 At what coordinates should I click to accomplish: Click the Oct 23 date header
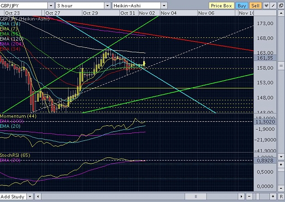coord(12,13)
